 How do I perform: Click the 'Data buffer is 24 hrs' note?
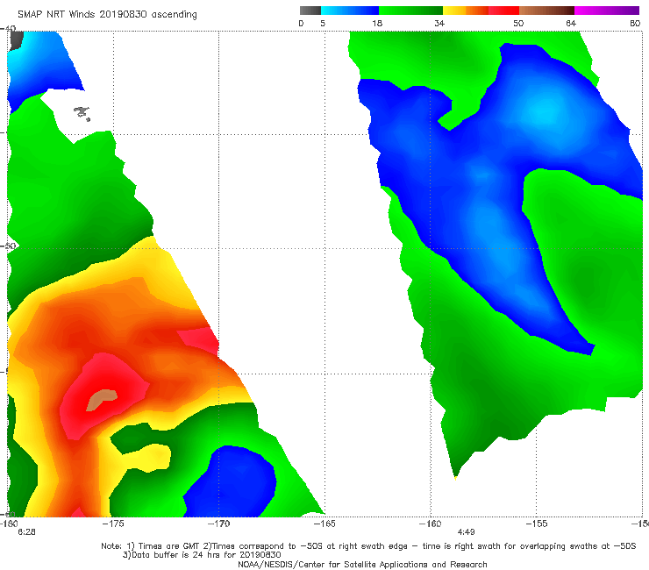coord(202,555)
